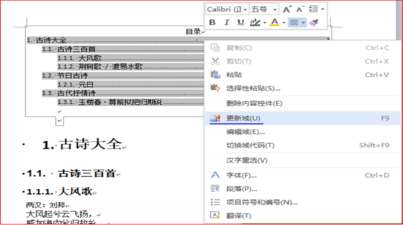Open highlight color dropdown arrow
Viewport: 403px width, 225px height.
click(265, 23)
